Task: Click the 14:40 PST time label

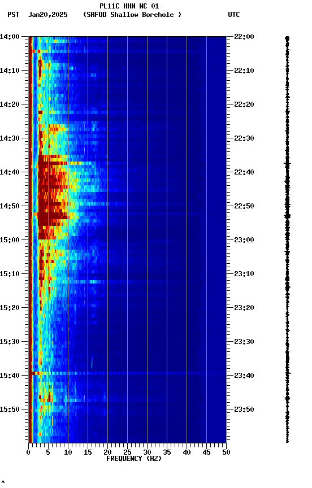Action: pos(10,172)
